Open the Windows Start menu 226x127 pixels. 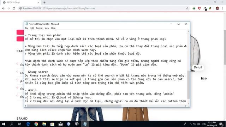(4, 124)
